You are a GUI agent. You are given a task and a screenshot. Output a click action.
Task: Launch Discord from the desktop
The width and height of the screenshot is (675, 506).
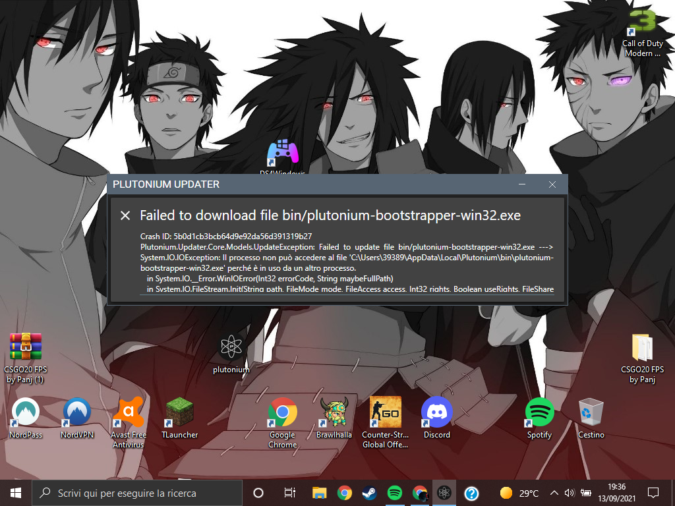pos(436,418)
